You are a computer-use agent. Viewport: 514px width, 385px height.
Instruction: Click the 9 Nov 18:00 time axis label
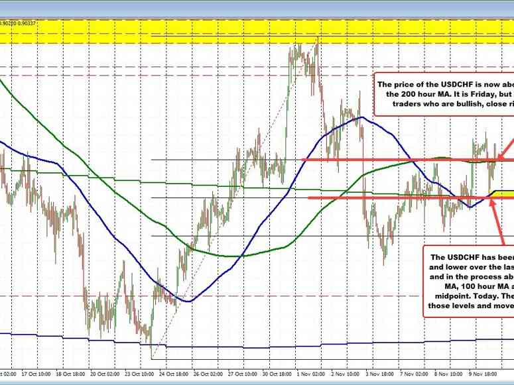coord(483,374)
